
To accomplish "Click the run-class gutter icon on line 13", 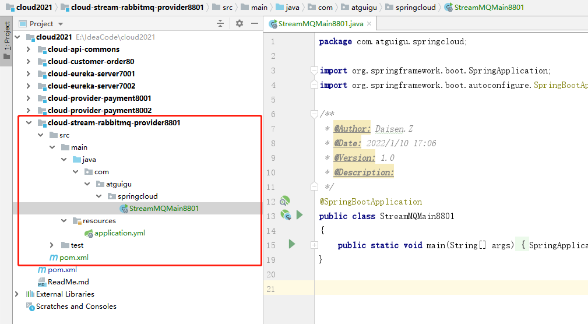I will point(286,215).
